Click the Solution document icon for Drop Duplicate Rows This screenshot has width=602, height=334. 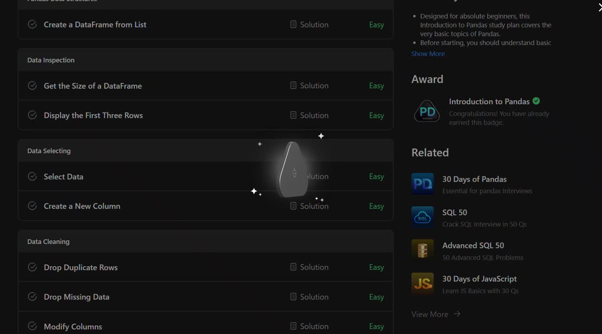[x=293, y=267]
